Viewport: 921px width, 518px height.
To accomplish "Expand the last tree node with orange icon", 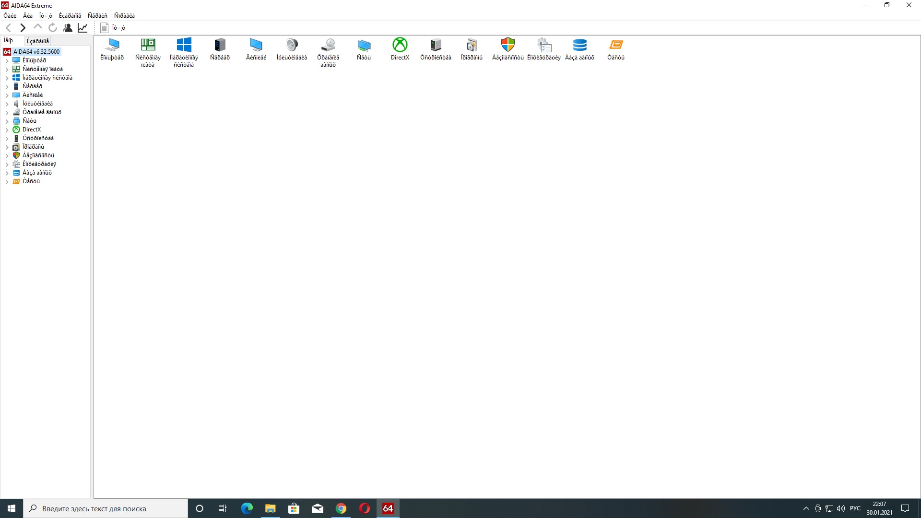I will pyautogui.click(x=7, y=182).
